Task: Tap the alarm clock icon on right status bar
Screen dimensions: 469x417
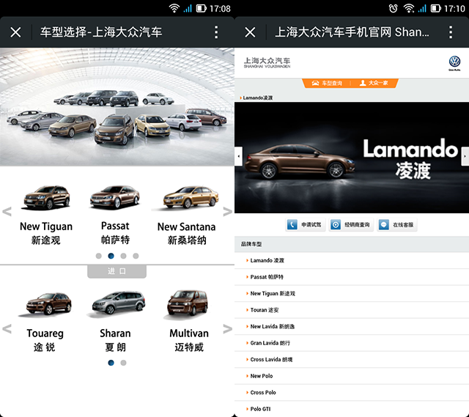Action: click(393, 8)
